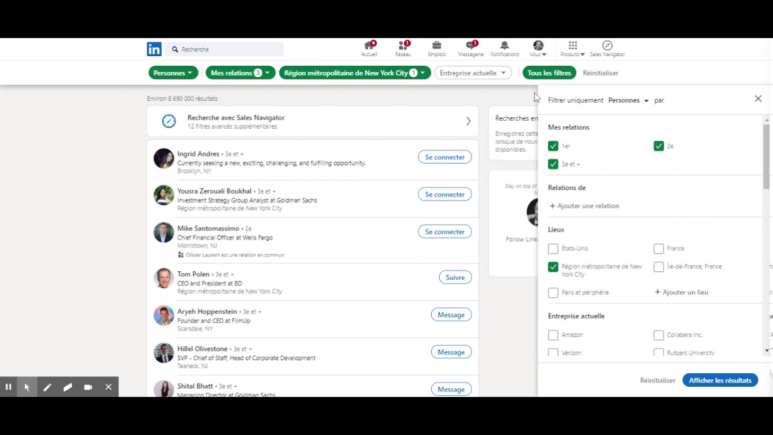
Task: Open Mike Santomassimo profile photo
Action: point(163,233)
